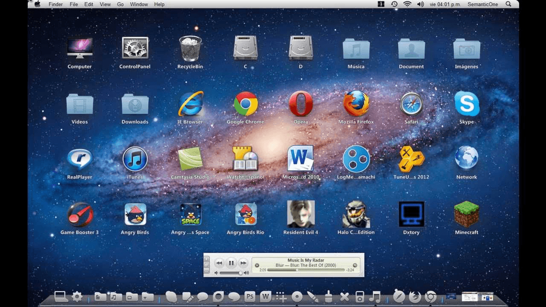This screenshot has height=307, width=546.
Task: Open Microsoft Word from the dock
Action: (x=265, y=297)
